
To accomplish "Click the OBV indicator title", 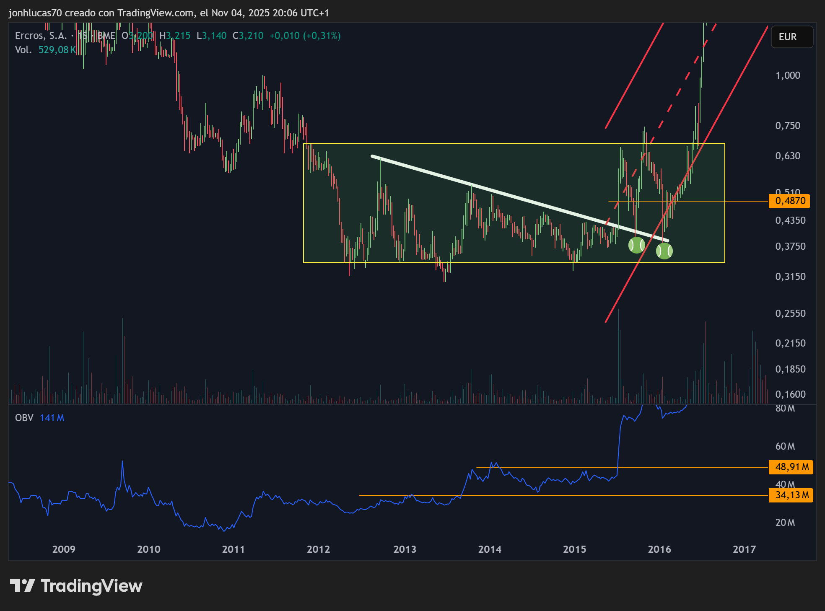I will [24, 418].
